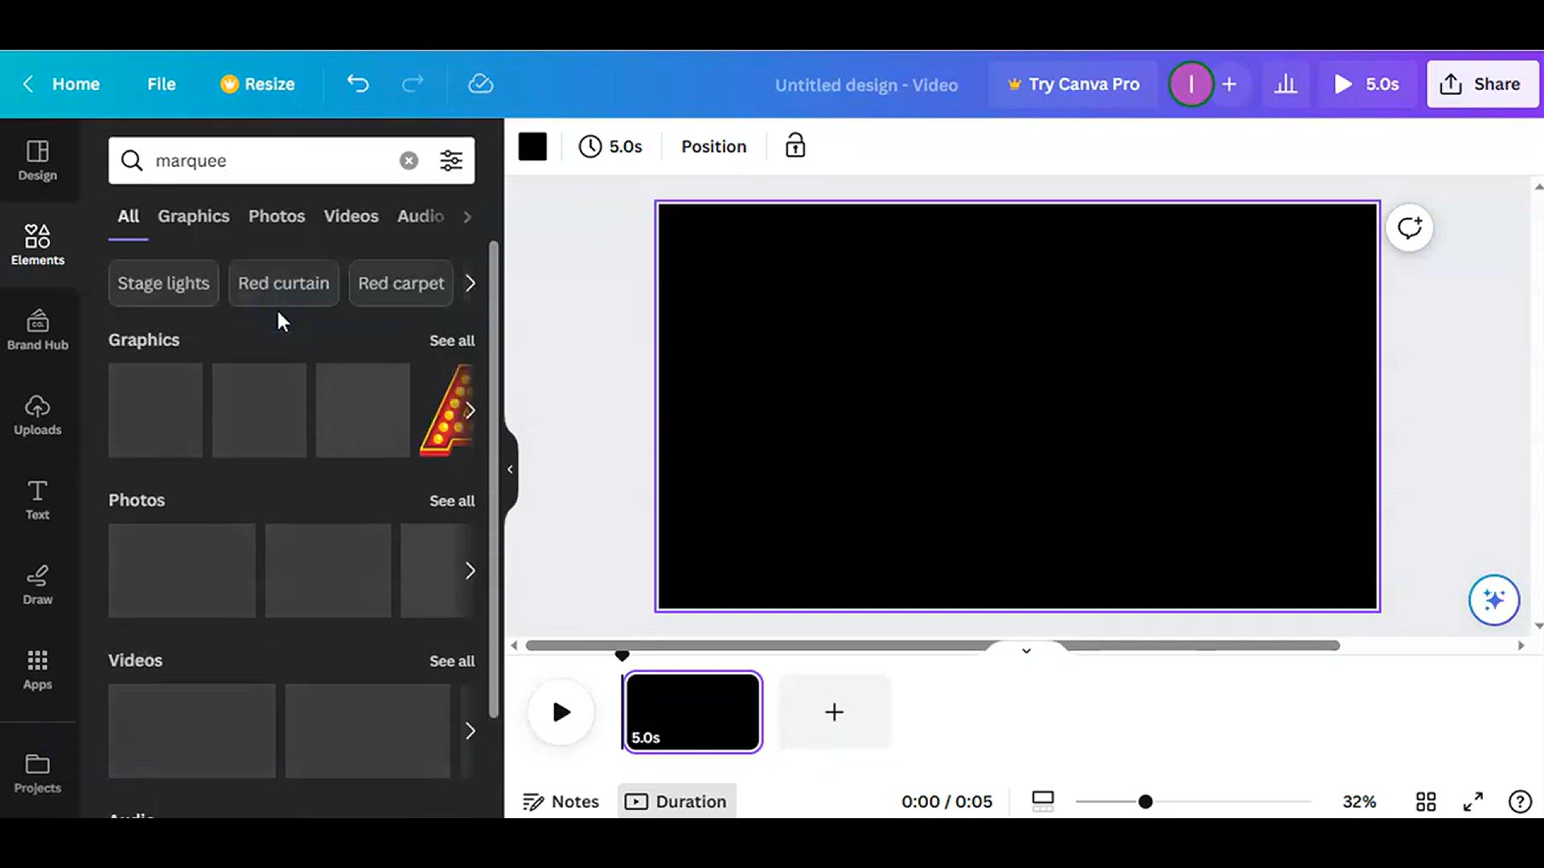Open the Magic assistant sparkle button
The width and height of the screenshot is (1544, 868).
(1494, 600)
